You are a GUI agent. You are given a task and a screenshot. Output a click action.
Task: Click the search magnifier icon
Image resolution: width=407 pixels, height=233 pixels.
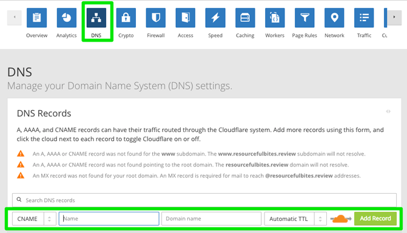19,200
